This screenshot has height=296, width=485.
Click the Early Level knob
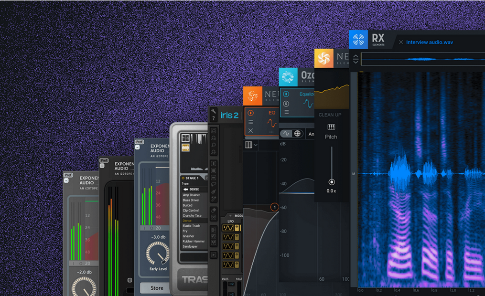tap(158, 254)
